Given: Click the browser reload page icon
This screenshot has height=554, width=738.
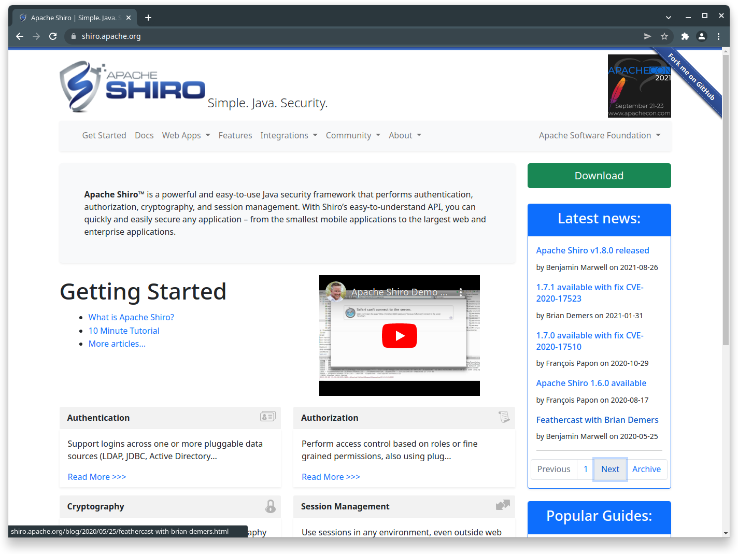Looking at the screenshot, I should pyautogui.click(x=53, y=36).
